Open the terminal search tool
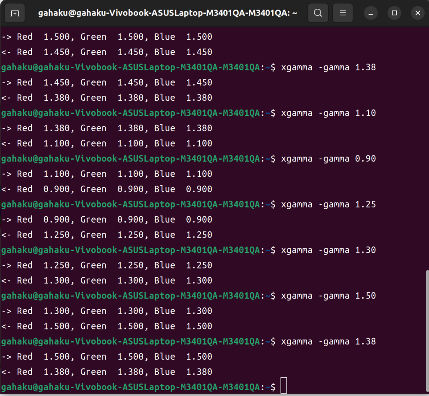Viewport: 429px width, 396px height. point(318,13)
